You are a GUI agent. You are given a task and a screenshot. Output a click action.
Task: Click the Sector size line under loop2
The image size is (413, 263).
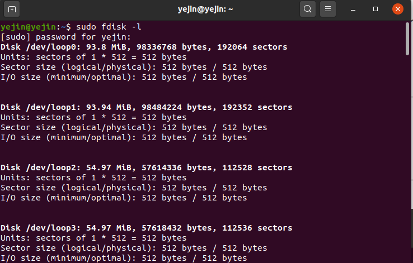click(134, 188)
